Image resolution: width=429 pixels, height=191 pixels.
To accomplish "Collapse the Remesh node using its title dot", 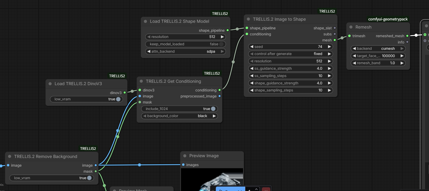I will pyautogui.click(x=351, y=27).
